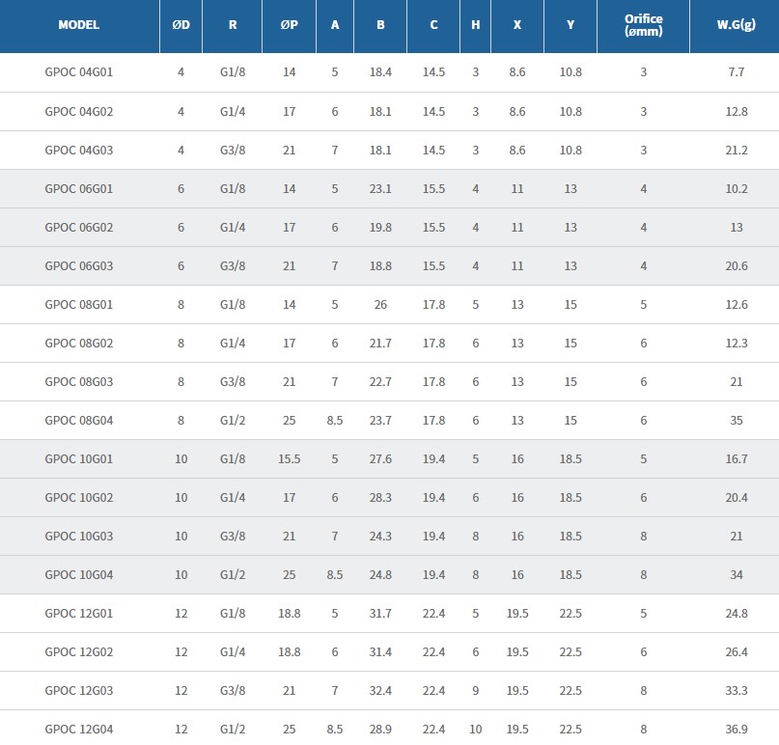Click the ØP column header
Image resolution: width=779 pixels, height=745 pixels.
coord(290,25)
